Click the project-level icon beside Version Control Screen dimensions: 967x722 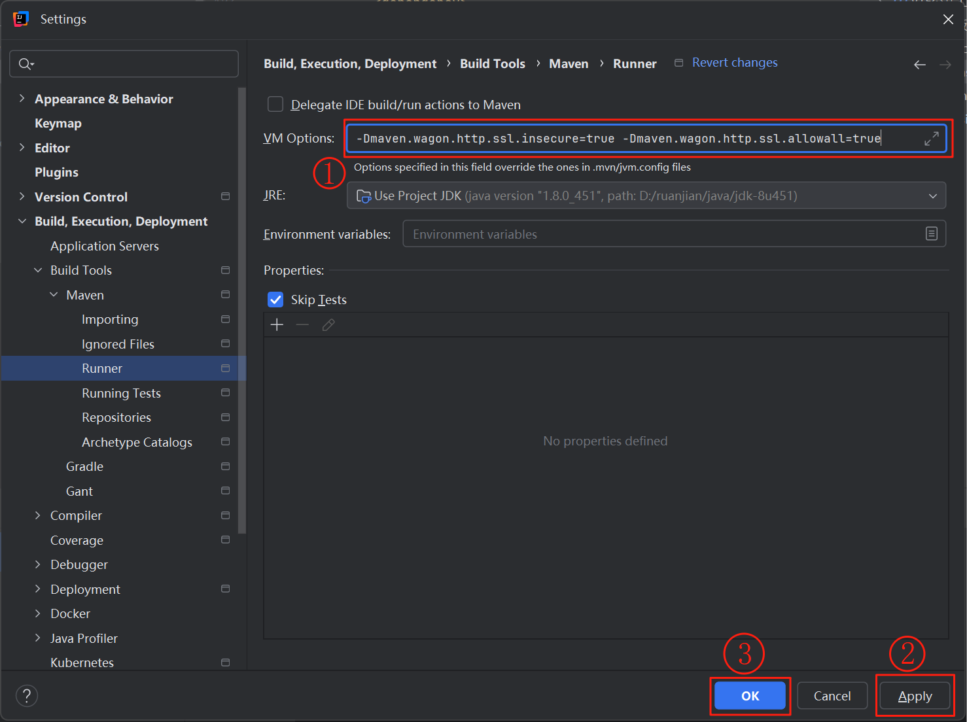tap(226, 196)
